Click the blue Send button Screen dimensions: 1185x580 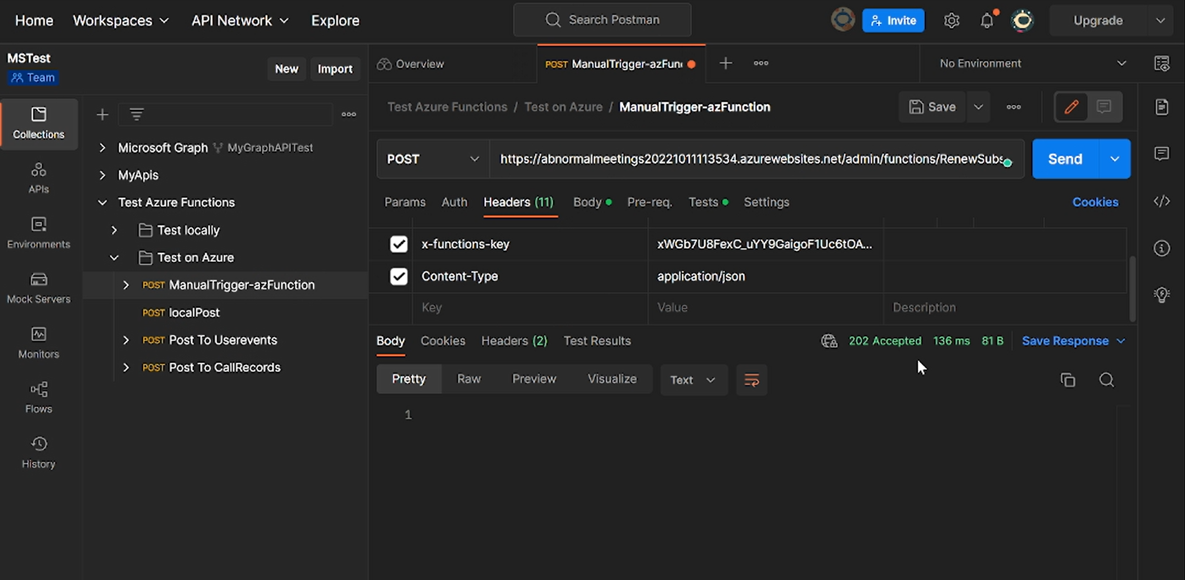1065,159
